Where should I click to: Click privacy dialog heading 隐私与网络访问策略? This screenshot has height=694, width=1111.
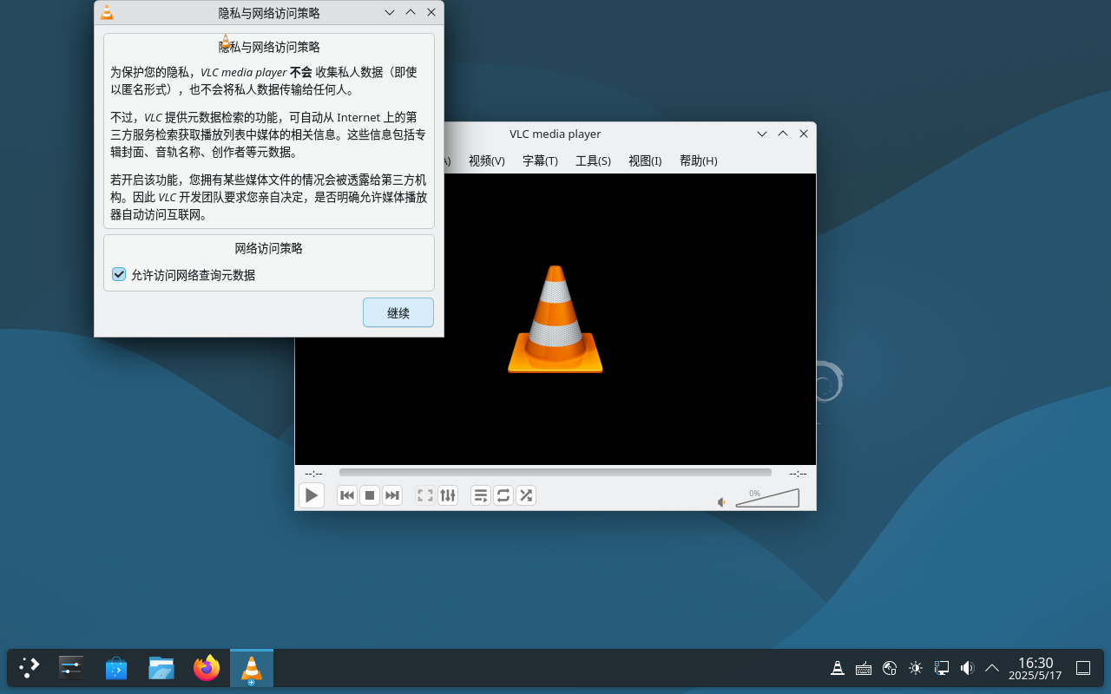point(269,47)
